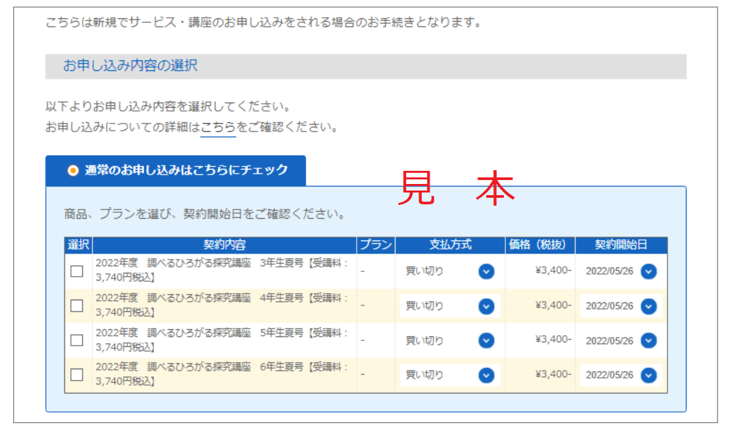Select the 通常のお申し込み radio button

(73, 170)
